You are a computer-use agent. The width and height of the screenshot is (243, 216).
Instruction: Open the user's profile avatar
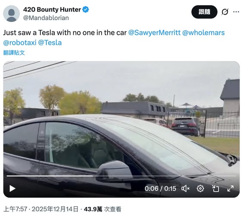point(12,14)
